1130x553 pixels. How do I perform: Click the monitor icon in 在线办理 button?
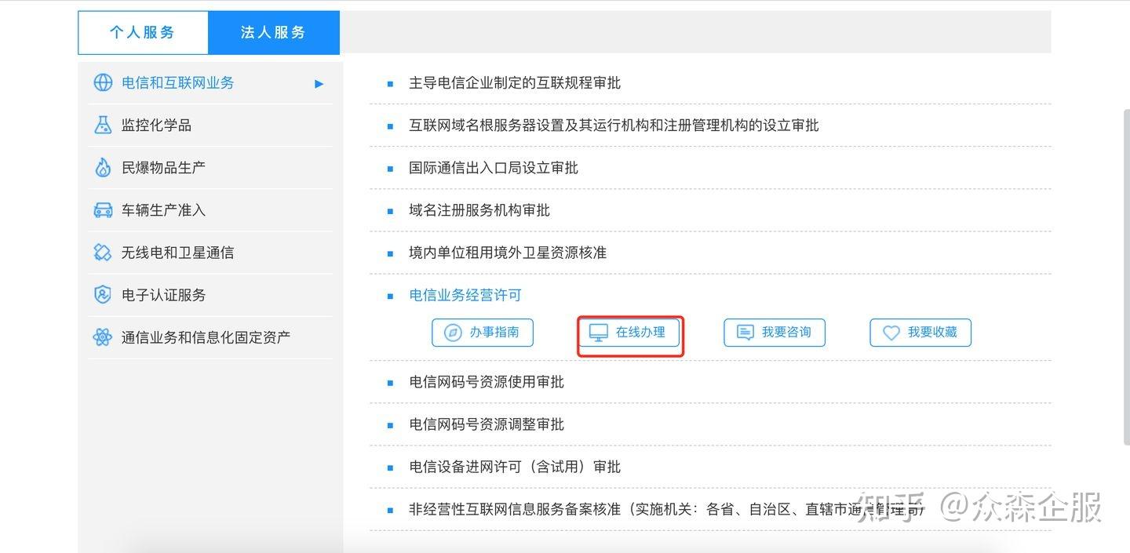(x=599, y=332)
